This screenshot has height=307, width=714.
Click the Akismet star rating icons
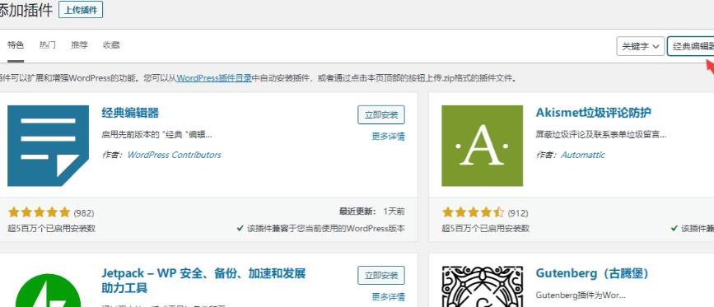(473, 212)
